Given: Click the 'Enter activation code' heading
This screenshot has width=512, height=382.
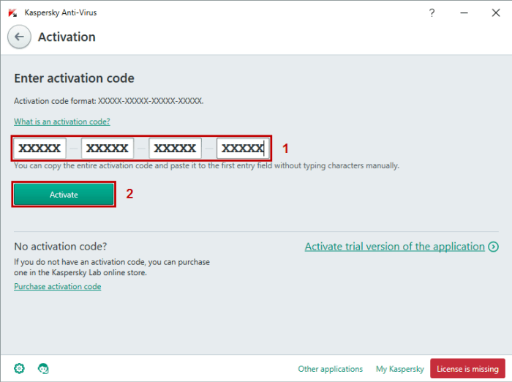Looking at the screenshot, I should pos(74,78).
